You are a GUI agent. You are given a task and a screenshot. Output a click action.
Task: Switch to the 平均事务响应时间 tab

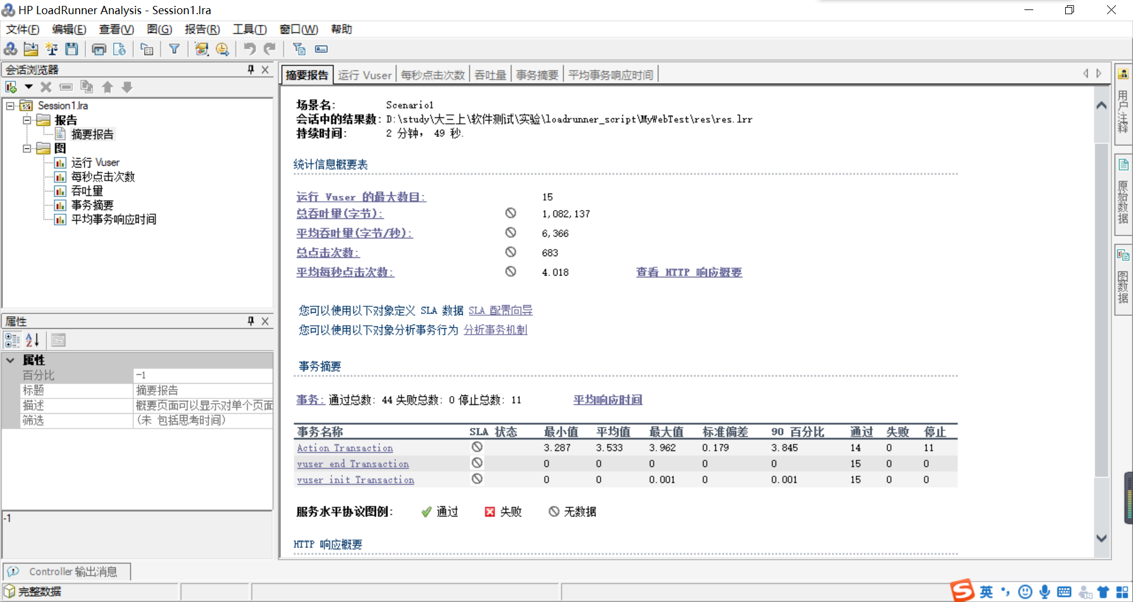(x=611, y=75)
